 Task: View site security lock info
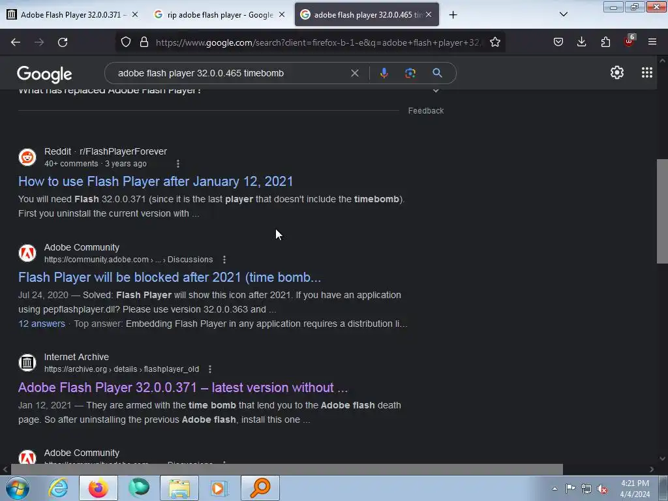tap(144, 42)
